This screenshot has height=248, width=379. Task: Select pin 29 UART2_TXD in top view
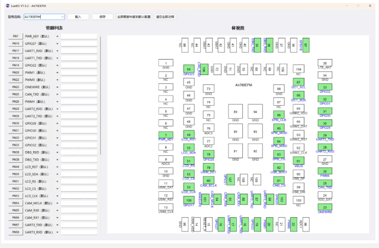325,135
